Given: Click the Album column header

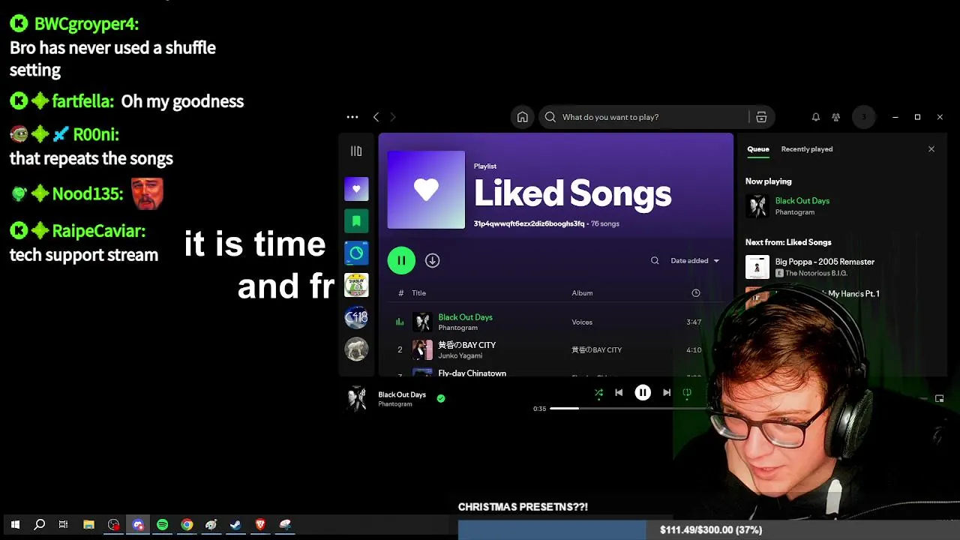Looking at the screenshot, I should coord(582,293).
